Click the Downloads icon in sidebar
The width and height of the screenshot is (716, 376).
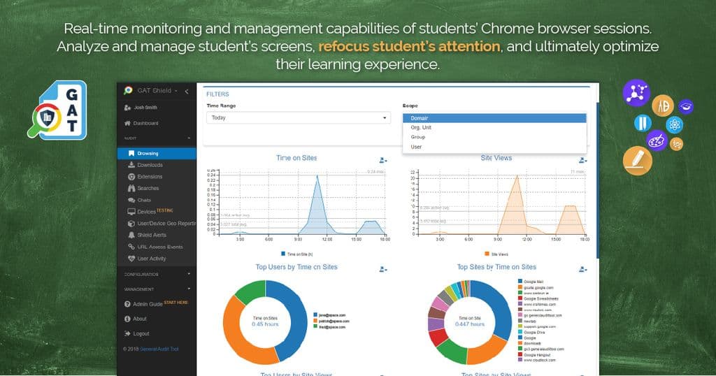coord(131,165)
